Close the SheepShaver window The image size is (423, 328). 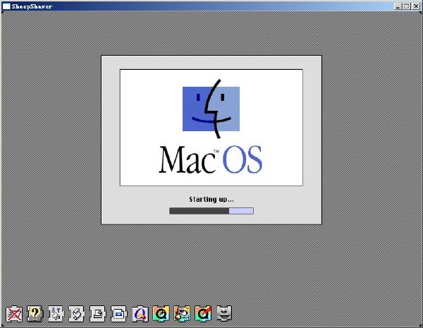(x=416, y=6)
